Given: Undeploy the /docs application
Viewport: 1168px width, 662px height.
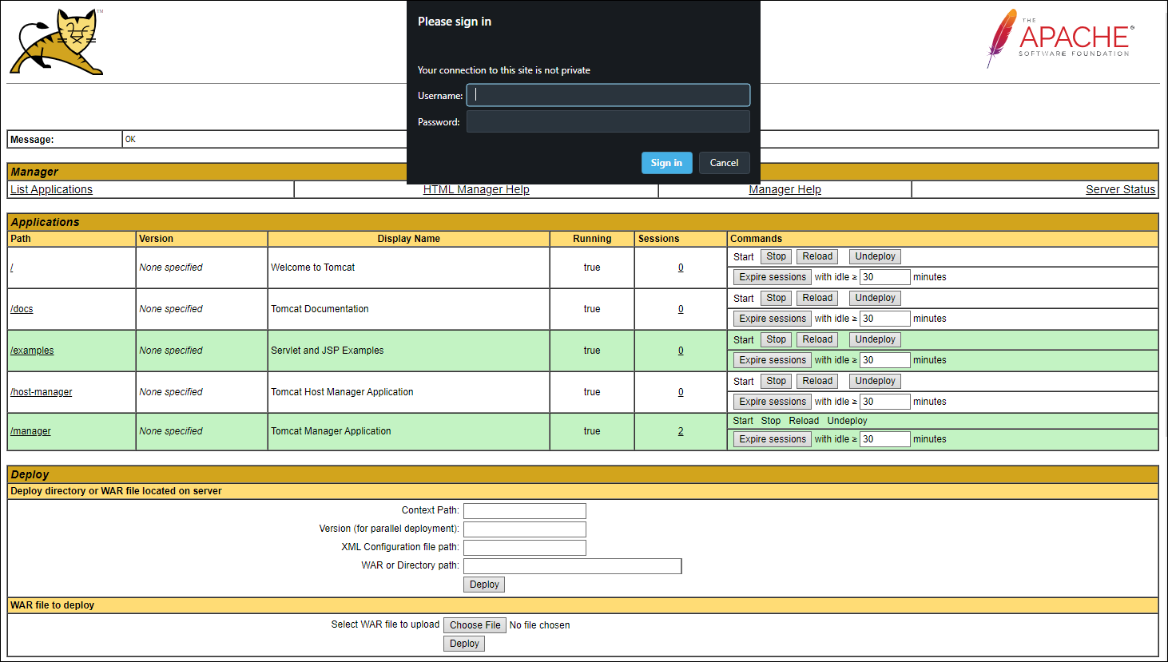Looking at the screenshot, I should tap(875, 298).
